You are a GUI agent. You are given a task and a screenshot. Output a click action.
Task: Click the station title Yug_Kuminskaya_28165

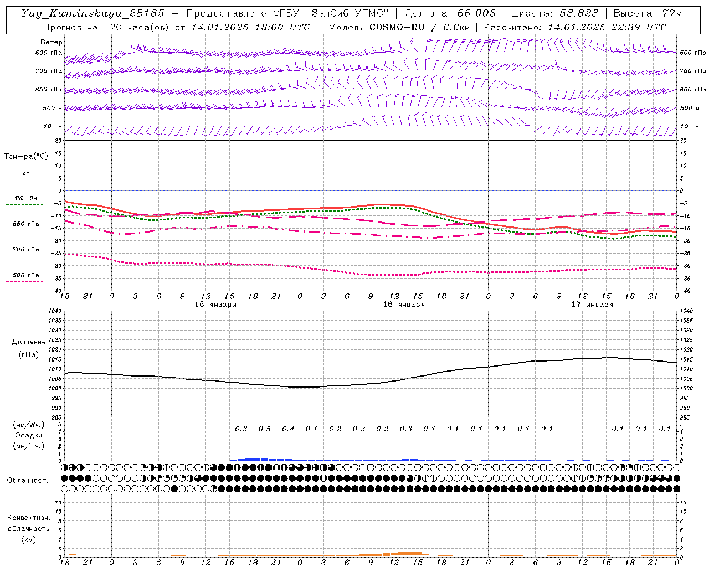coord(93,13)
